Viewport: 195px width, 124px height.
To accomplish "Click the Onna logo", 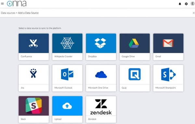I will [17, 4].
